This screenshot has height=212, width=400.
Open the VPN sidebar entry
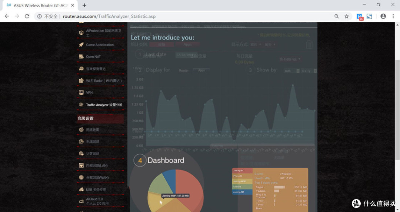(100, 93)
